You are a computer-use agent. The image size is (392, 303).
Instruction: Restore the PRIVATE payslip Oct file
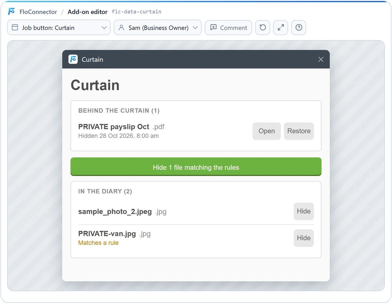[299, 131]
